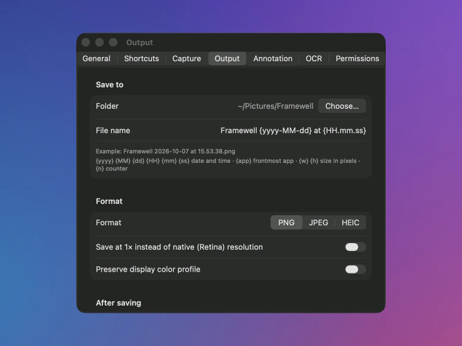
Task: Click the File name row label
Action: pyautogui.click(x=113, y=130)
